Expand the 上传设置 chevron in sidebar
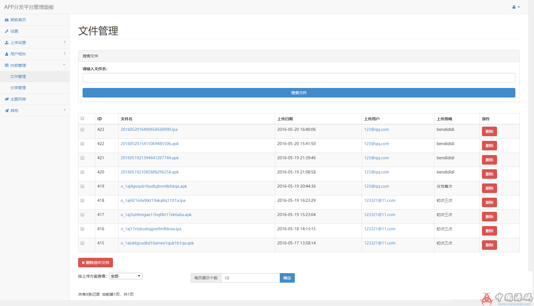Screen dimensions: 534x306 click(65, 42)
